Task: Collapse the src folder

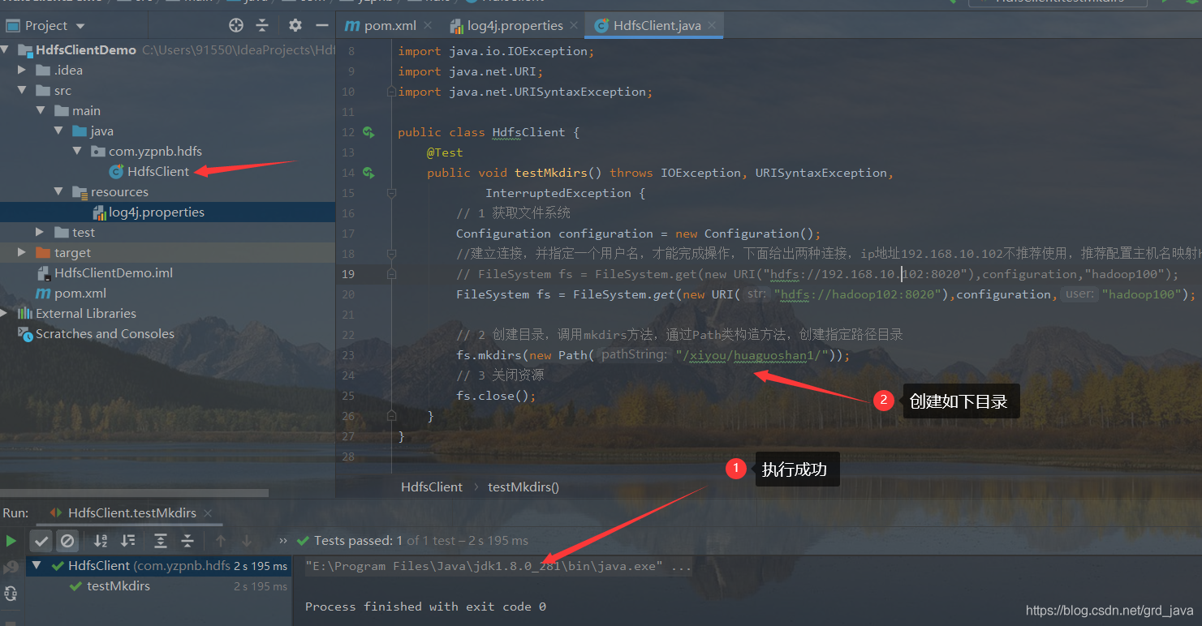Action: click(22, 91)
